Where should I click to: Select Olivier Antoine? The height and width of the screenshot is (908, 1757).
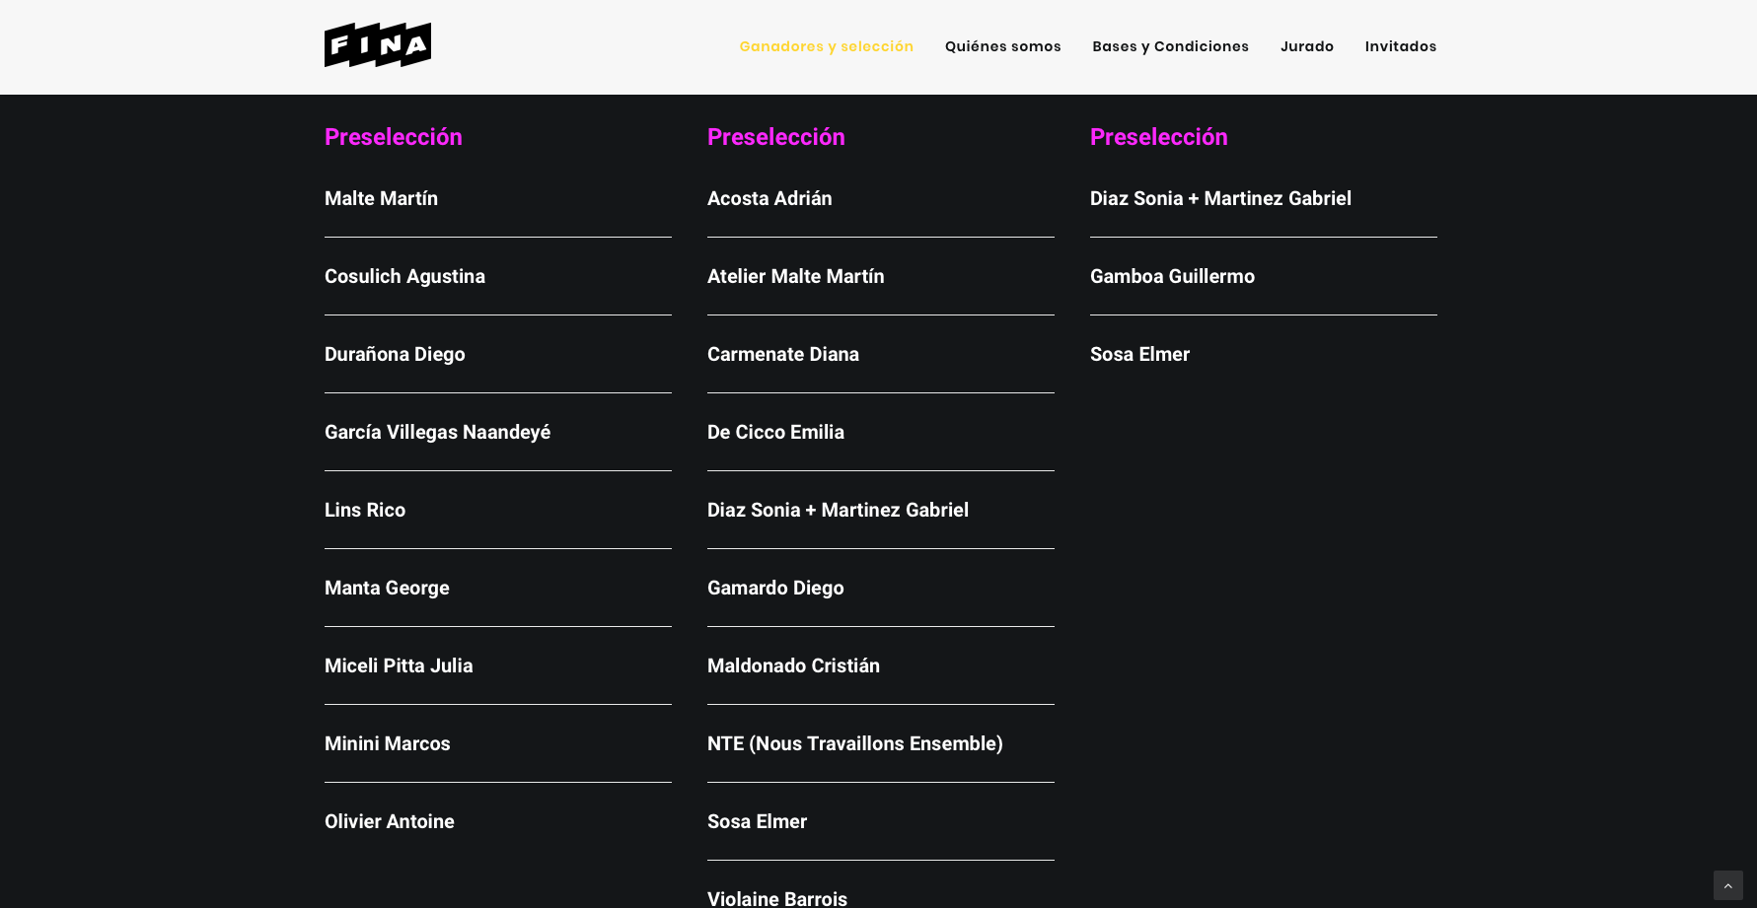pos(389,821)
